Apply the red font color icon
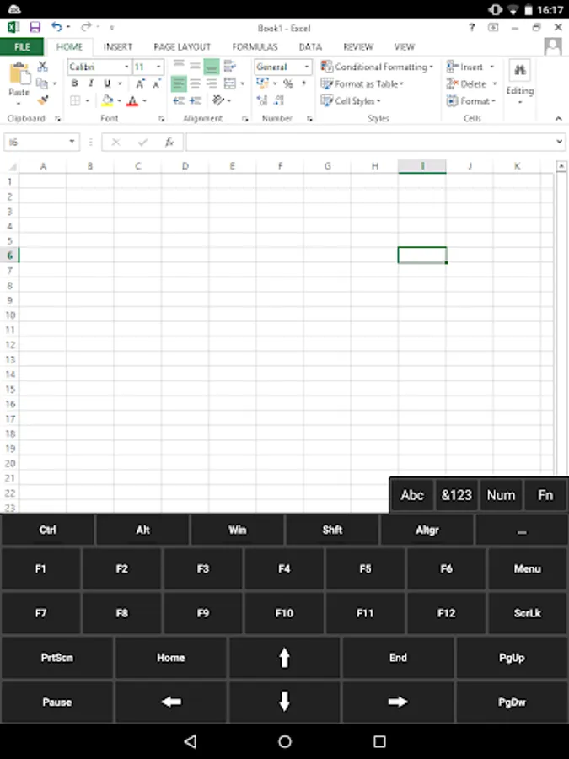 [132, 100]
